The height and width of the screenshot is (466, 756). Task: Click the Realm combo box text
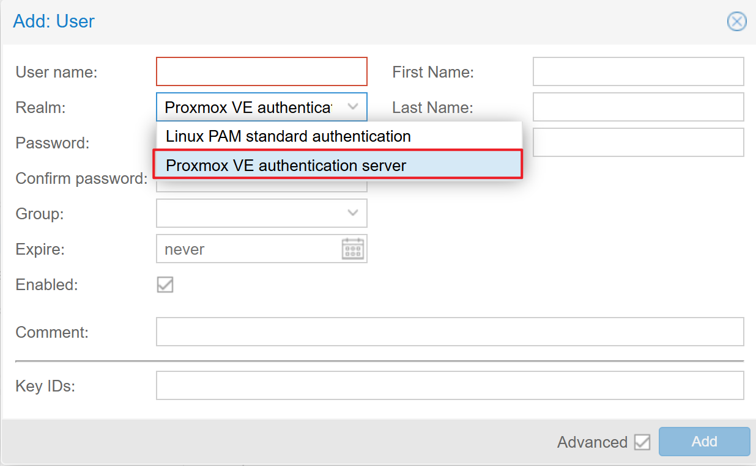point(249,107)
